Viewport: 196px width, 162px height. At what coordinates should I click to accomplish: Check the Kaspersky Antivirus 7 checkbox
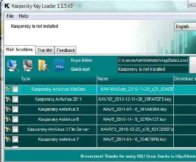[15, 139]
